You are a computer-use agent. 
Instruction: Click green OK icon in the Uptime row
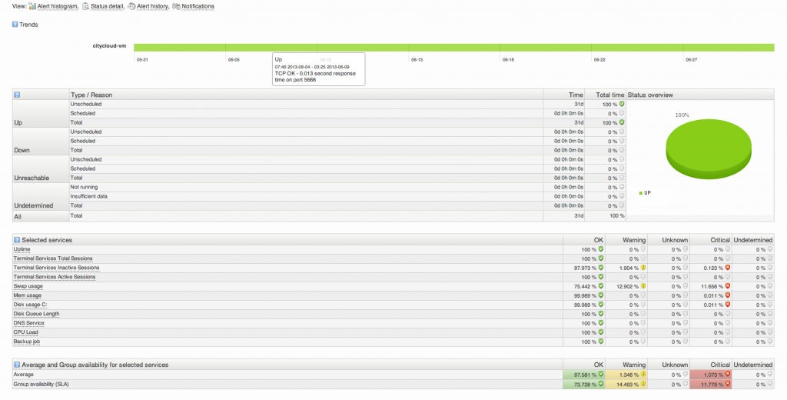(x=601, y=249)
